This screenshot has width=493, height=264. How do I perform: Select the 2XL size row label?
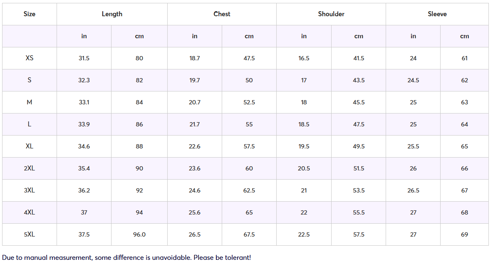(x=30, y=168)
